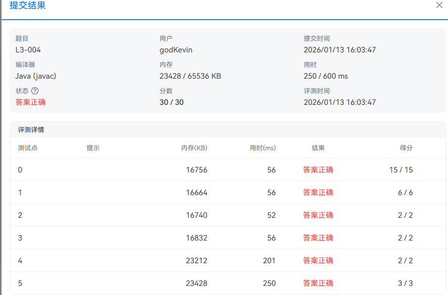The height and width of the screenshot is (295, 448).
Task: Click the 内存(KB) column header
Action: pyautogui.click(x=194, y=148)
